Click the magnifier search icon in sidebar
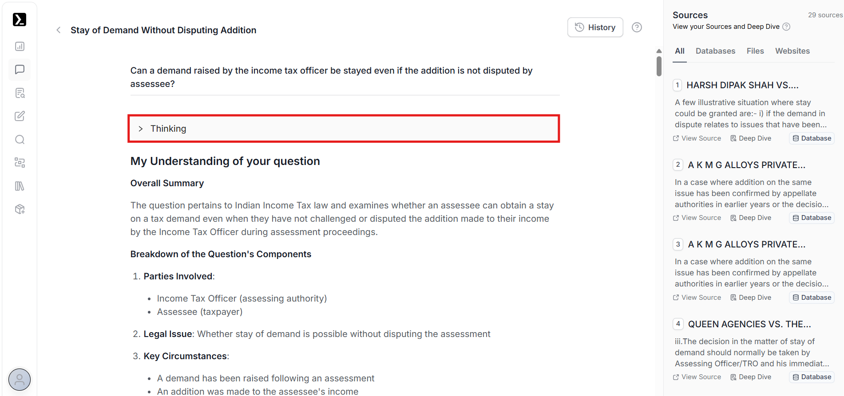The width and height of the screenshot is (844, 396). tap(20, 140)
